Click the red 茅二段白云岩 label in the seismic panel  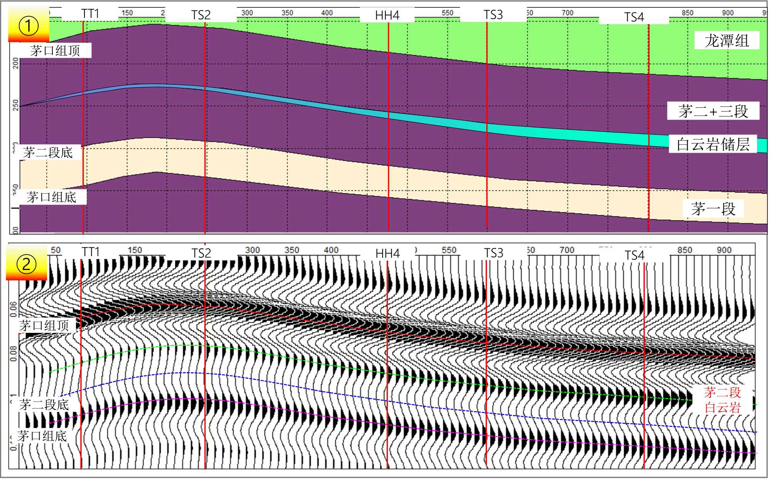click(722, 400)
